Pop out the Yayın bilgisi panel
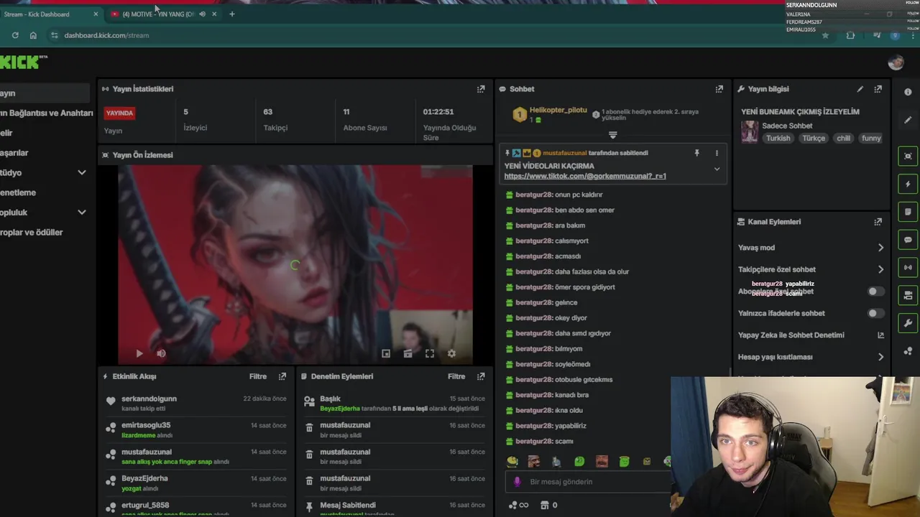 pyautogui.click(x=878, y=89)
